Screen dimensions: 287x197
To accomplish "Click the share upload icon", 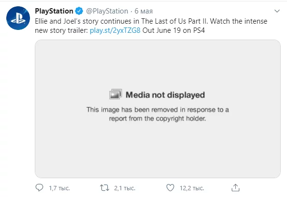I will coord(235,188).
